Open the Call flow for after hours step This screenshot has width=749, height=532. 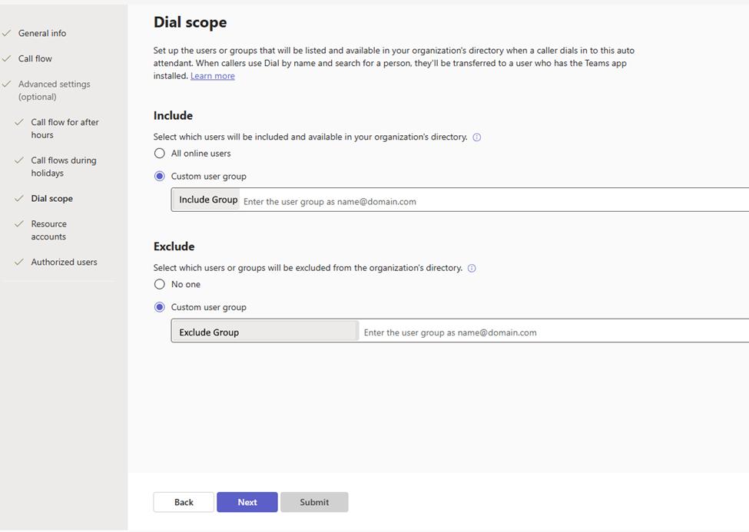(x=65, y=128)
